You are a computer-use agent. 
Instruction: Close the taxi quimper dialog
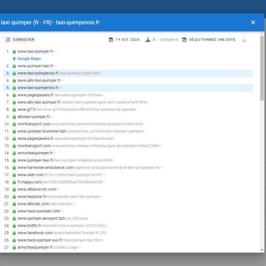pyautogui.click(x=253, y=22)
